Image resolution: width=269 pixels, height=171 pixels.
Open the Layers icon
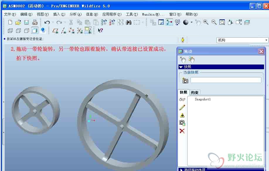(x=247, y=22)
